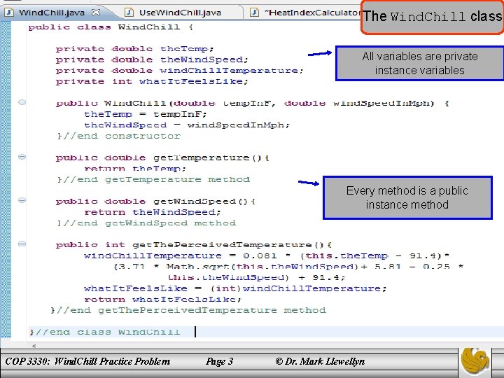Click the line 'private int whatItFeelsLike;'
The width and height of the screenshot is (504, 378).
pos(152,82)
